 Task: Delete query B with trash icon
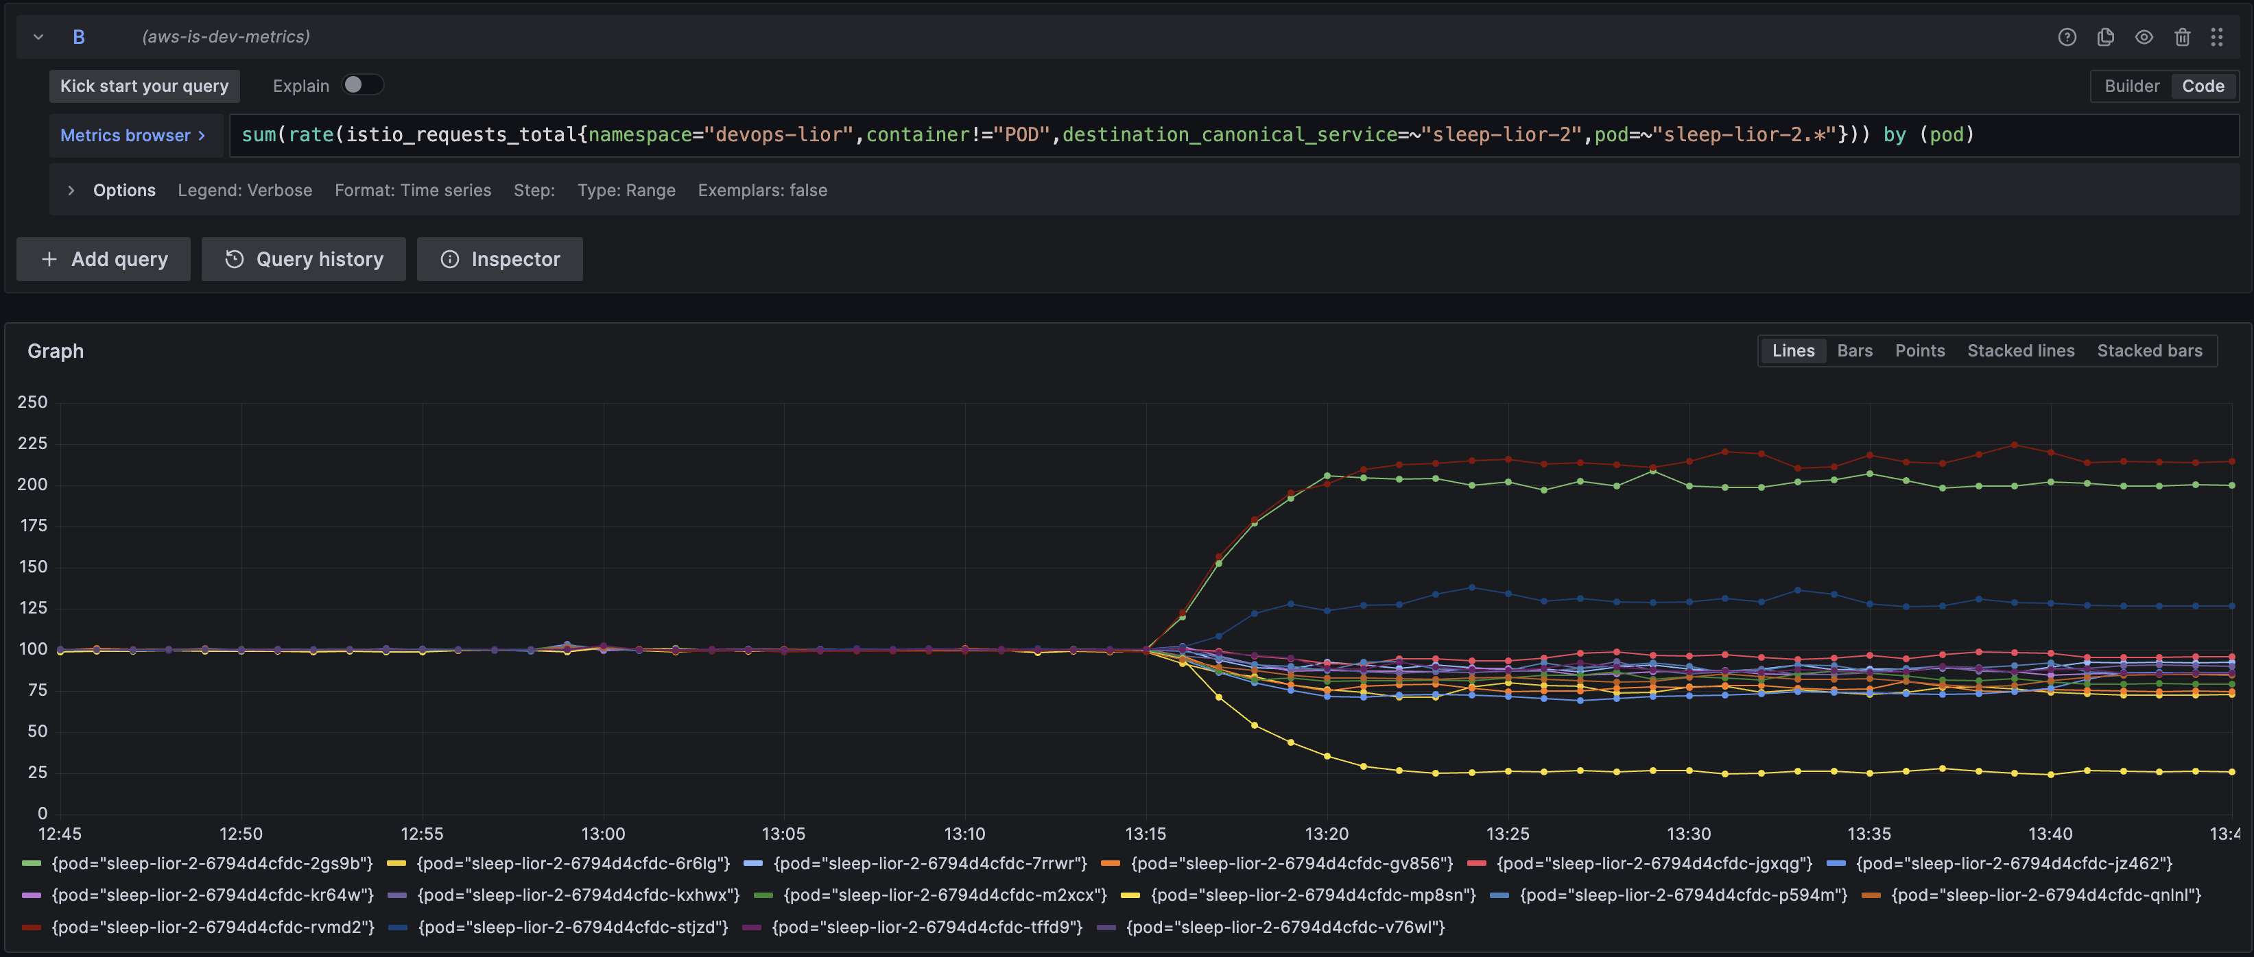(2182, 37)
